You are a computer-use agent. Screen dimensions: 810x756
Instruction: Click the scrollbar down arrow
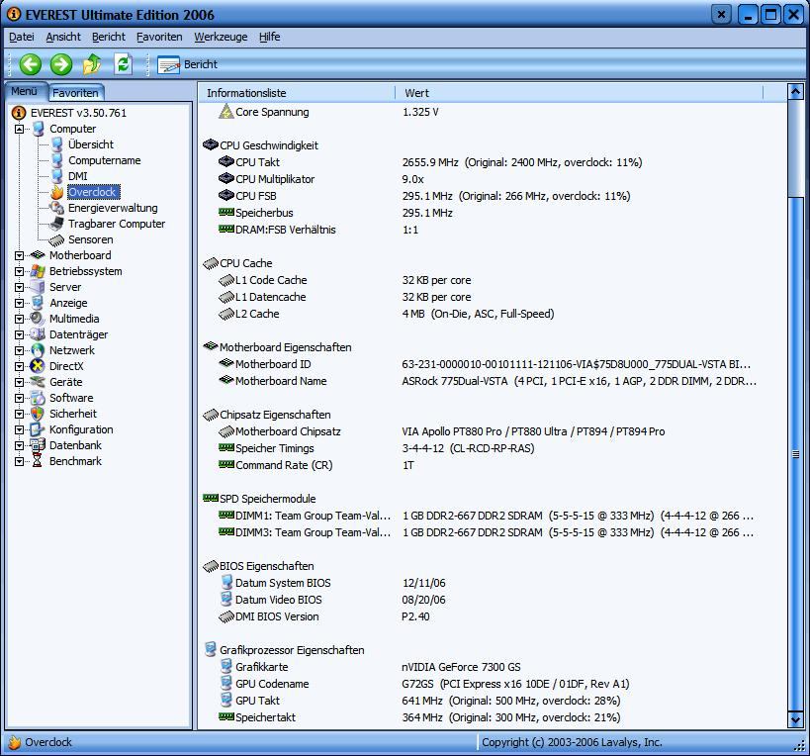click(795, 719)
